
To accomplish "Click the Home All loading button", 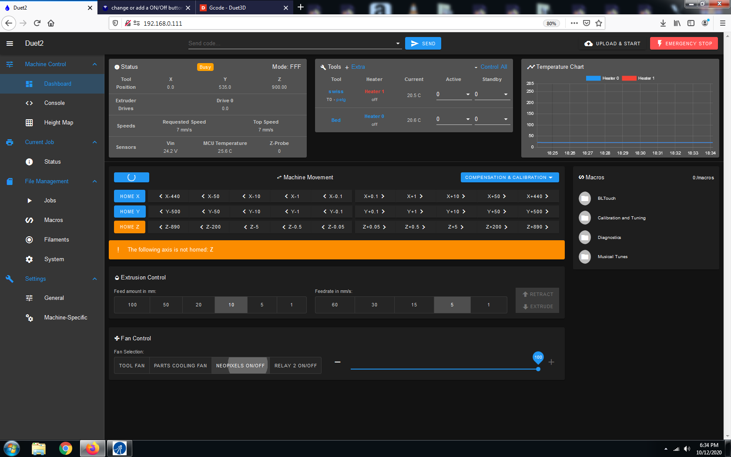I will pyautogui.click(x=131, y=177).
